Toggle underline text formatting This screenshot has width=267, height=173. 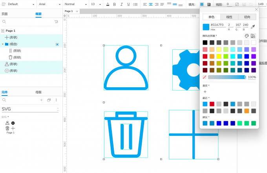(x=128, y=4)
